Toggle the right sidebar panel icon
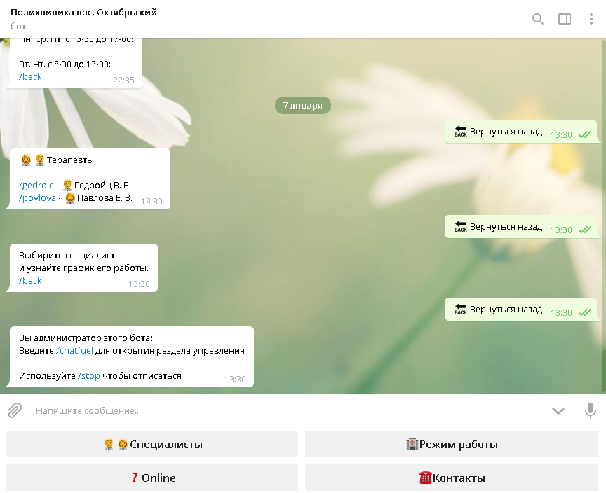 (x=564, y=19)
